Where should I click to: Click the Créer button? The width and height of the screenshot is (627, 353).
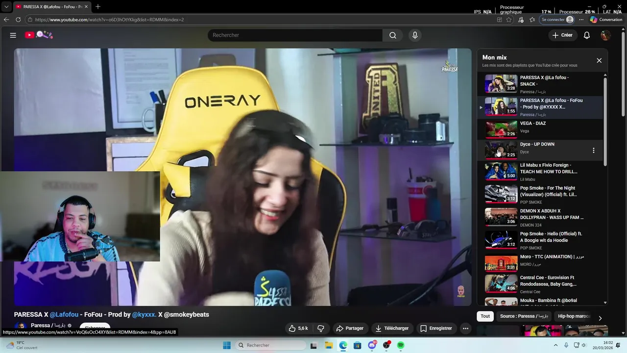(x=562, y=35)
